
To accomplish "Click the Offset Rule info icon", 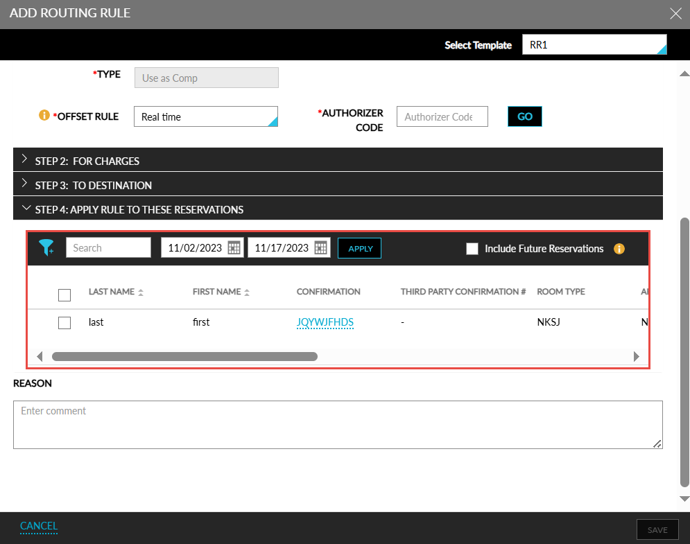I will click(44, 116).
